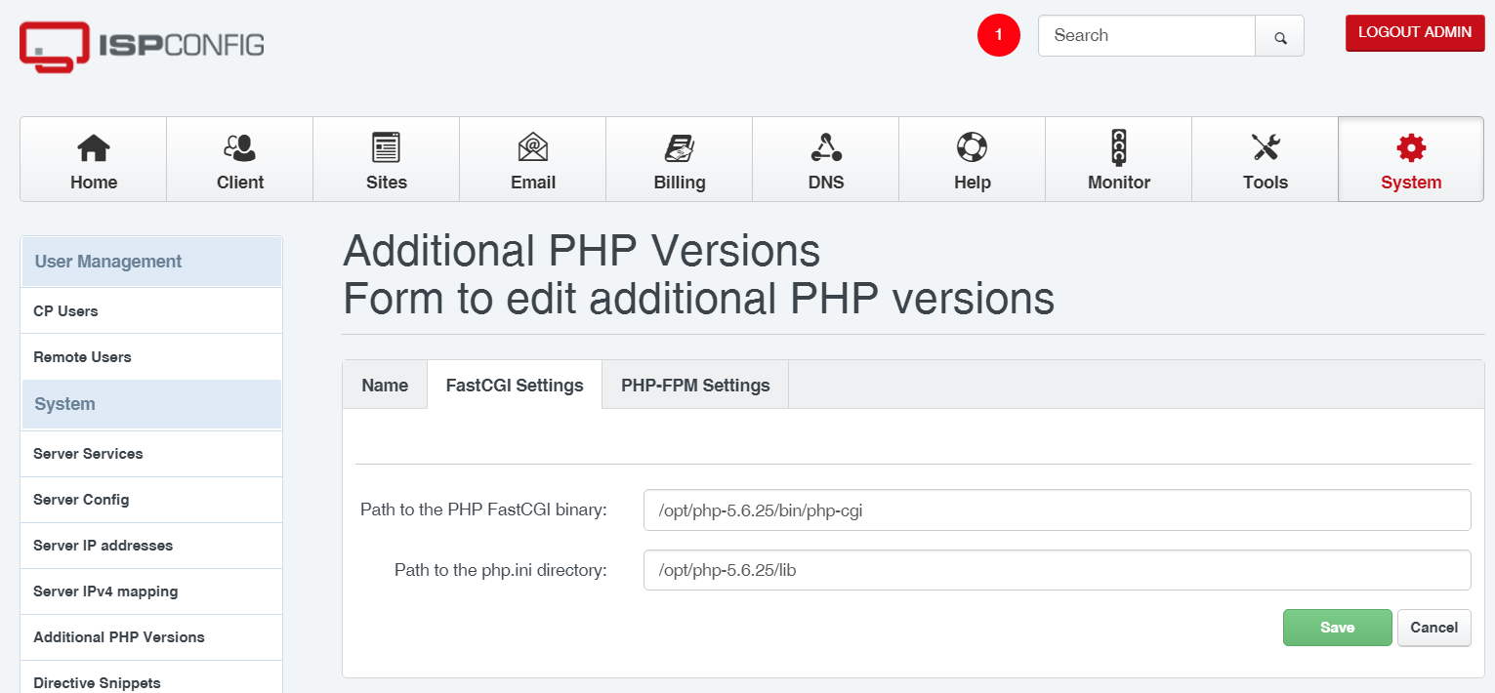Click the System sidebar section header
This screenshot has height=693, width=1495.
coord(151,404)
